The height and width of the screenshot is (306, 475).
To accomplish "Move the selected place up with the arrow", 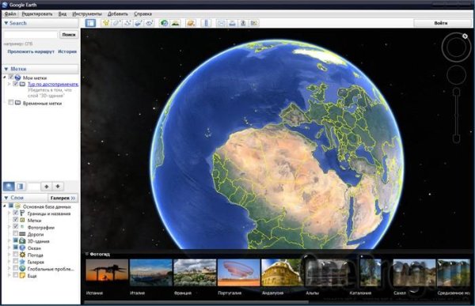I will click(x=47, y=187).
